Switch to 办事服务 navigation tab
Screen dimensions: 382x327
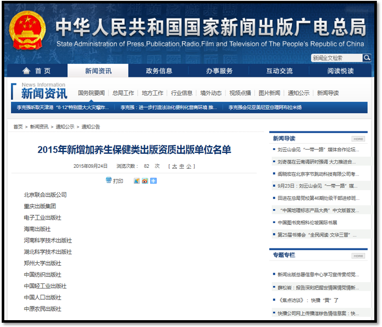[219, 71]
